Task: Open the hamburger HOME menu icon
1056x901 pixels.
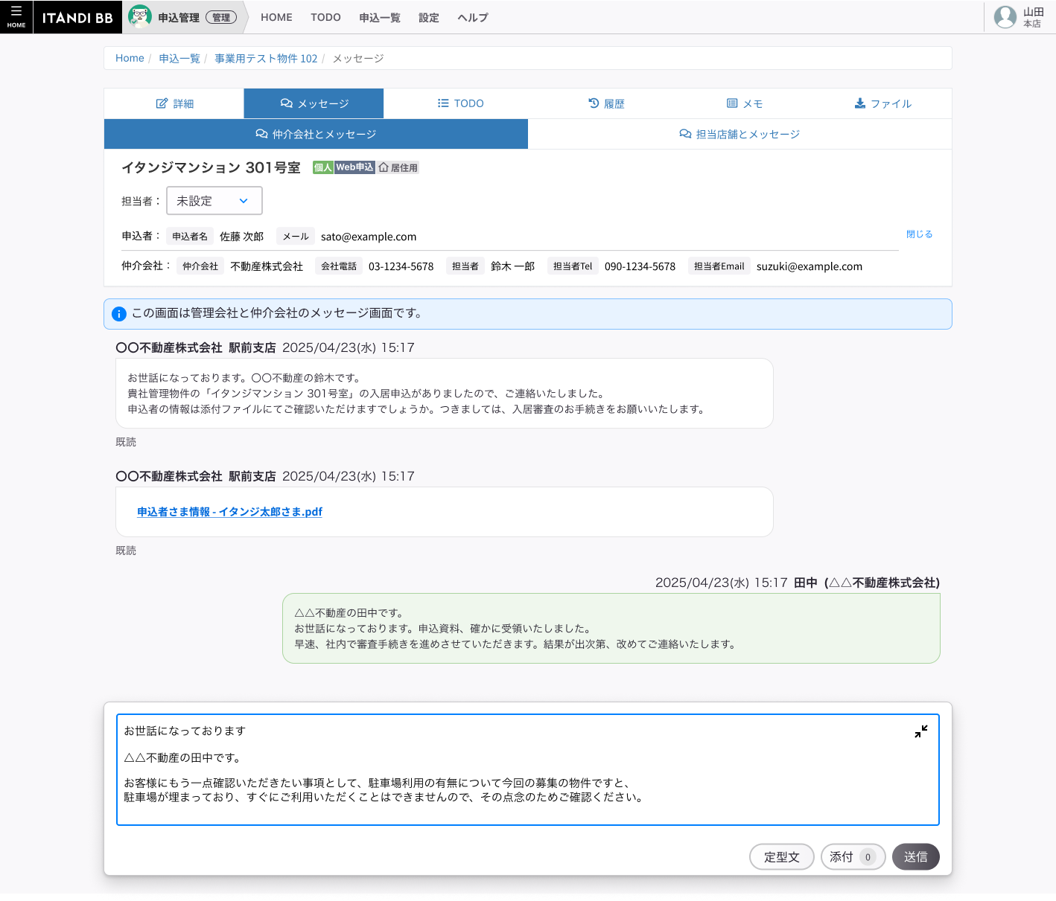Action: 16,16
